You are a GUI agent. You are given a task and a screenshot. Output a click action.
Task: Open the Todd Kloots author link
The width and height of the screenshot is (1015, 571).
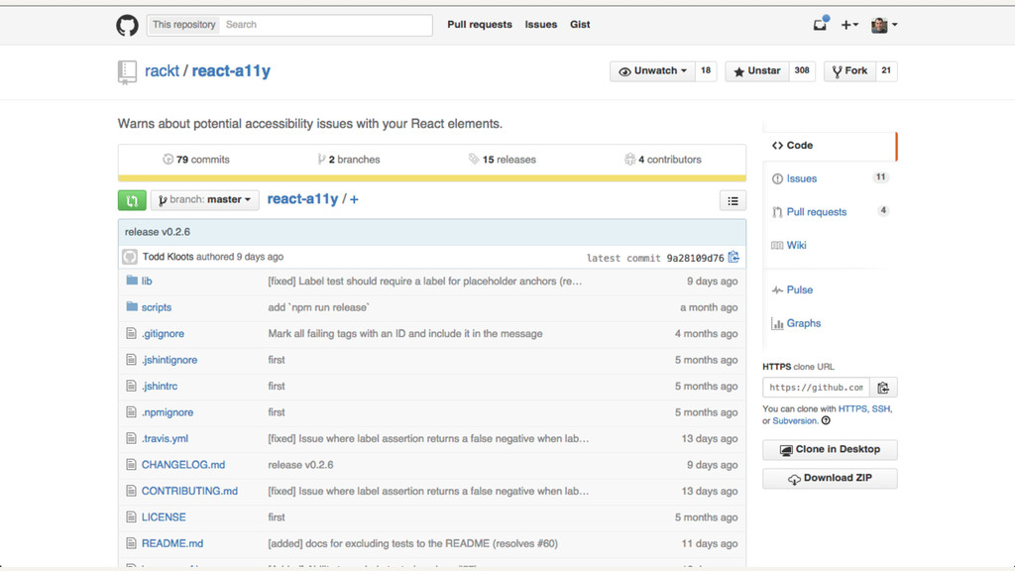(x=168, y=257)
